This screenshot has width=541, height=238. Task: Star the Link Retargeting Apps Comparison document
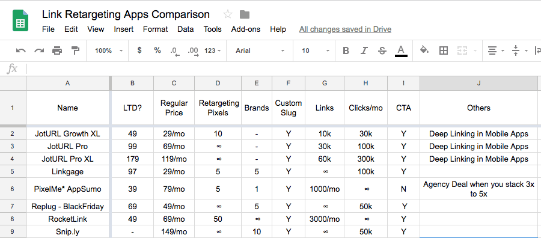coord(228,14)
